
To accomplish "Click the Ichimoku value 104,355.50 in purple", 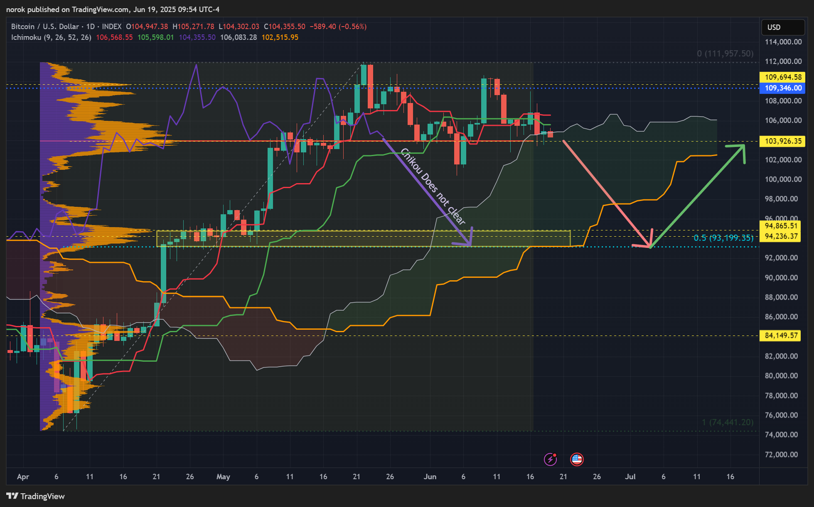I will [x=197, y=37].
